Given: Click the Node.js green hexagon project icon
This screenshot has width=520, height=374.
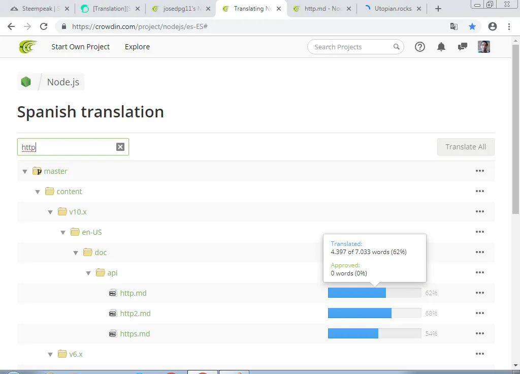Looking at the screenshot, I should pyautogui.click(x=26, y=82).
